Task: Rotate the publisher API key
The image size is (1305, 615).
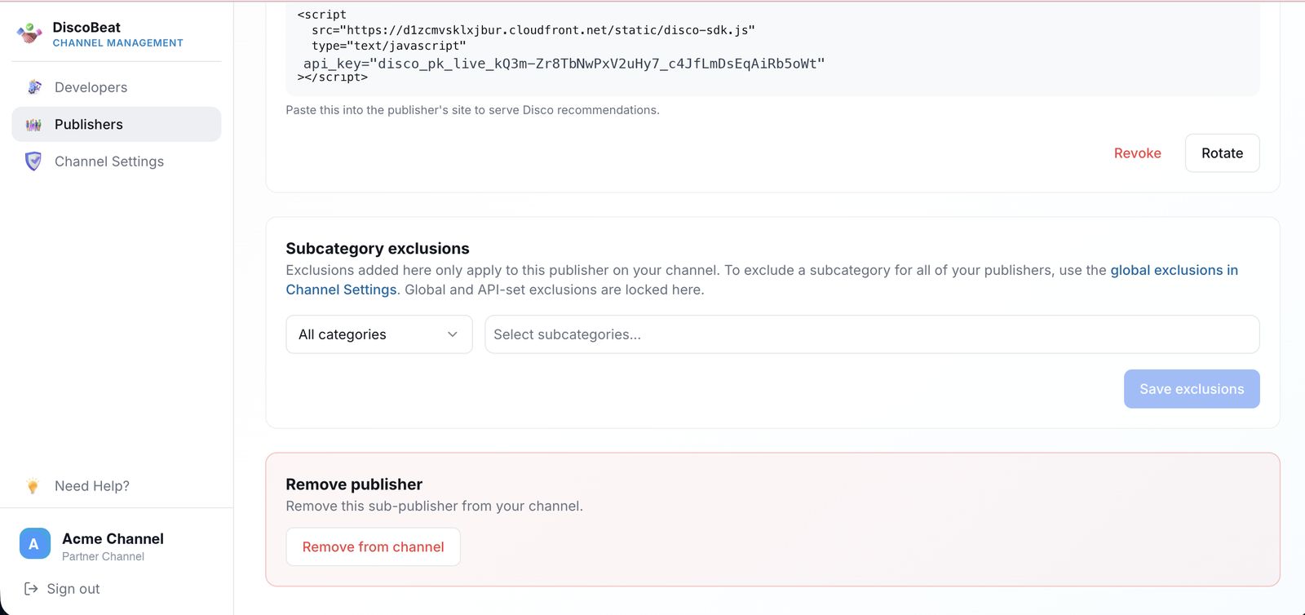Action: coord(1222,153)
